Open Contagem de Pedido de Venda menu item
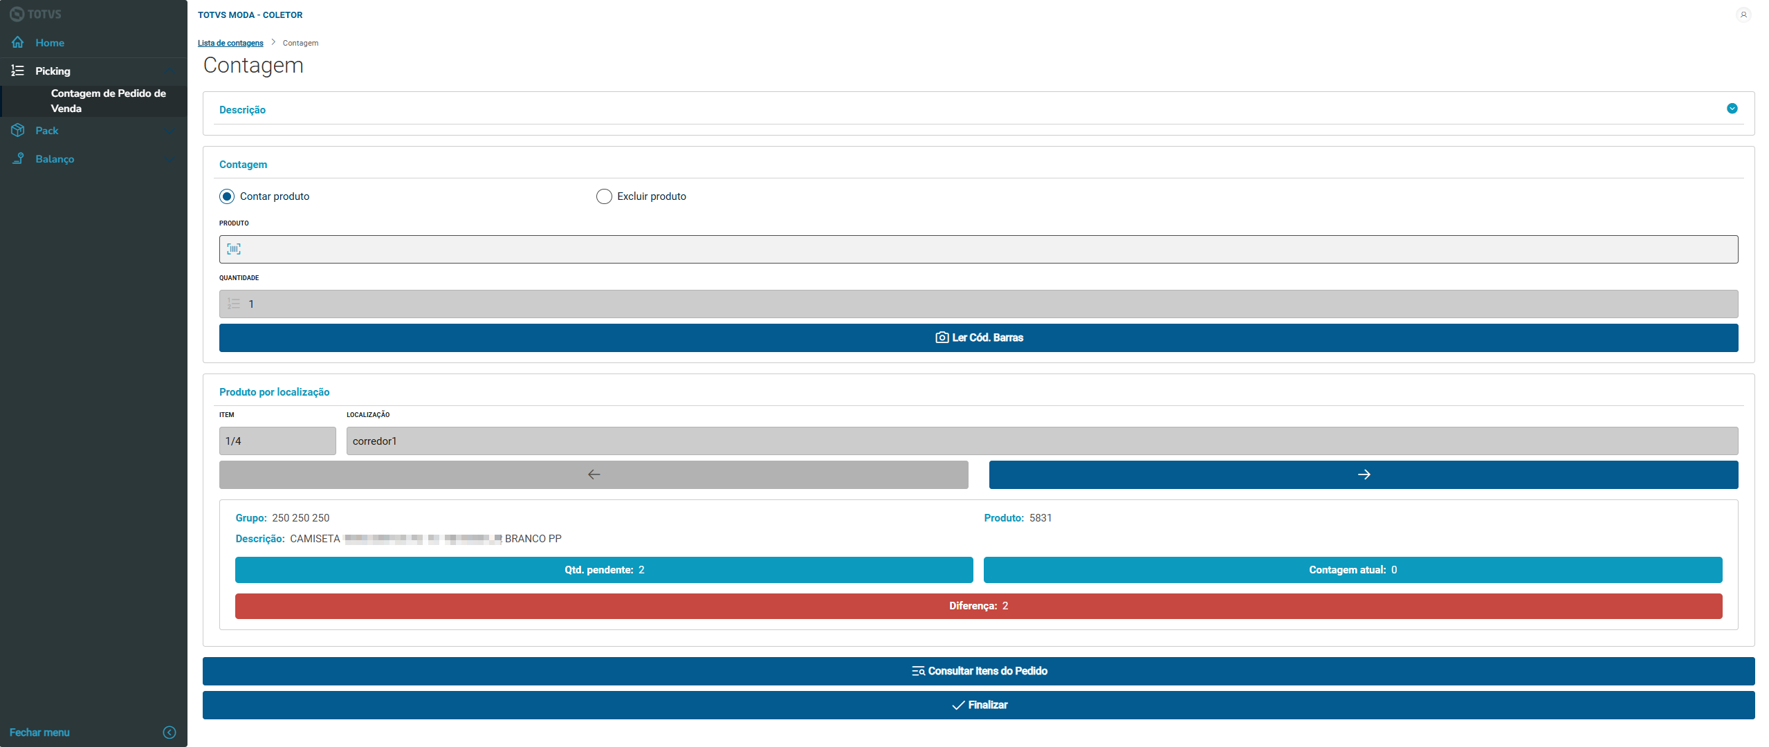This screenshot has height=747, width=1769. click(x=108, y=100)
